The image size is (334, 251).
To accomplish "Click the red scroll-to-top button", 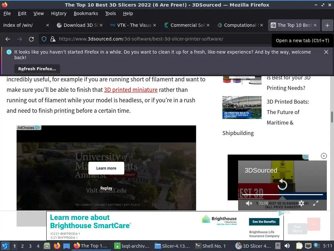I will 313,224.
